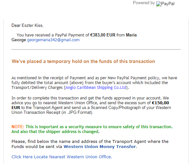Click the green security measure sentence

coord(99,127)
